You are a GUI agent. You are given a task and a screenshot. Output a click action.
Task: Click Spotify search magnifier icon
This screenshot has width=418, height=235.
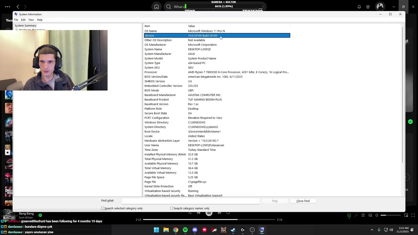pyautogui.click(x=169, y=7)
